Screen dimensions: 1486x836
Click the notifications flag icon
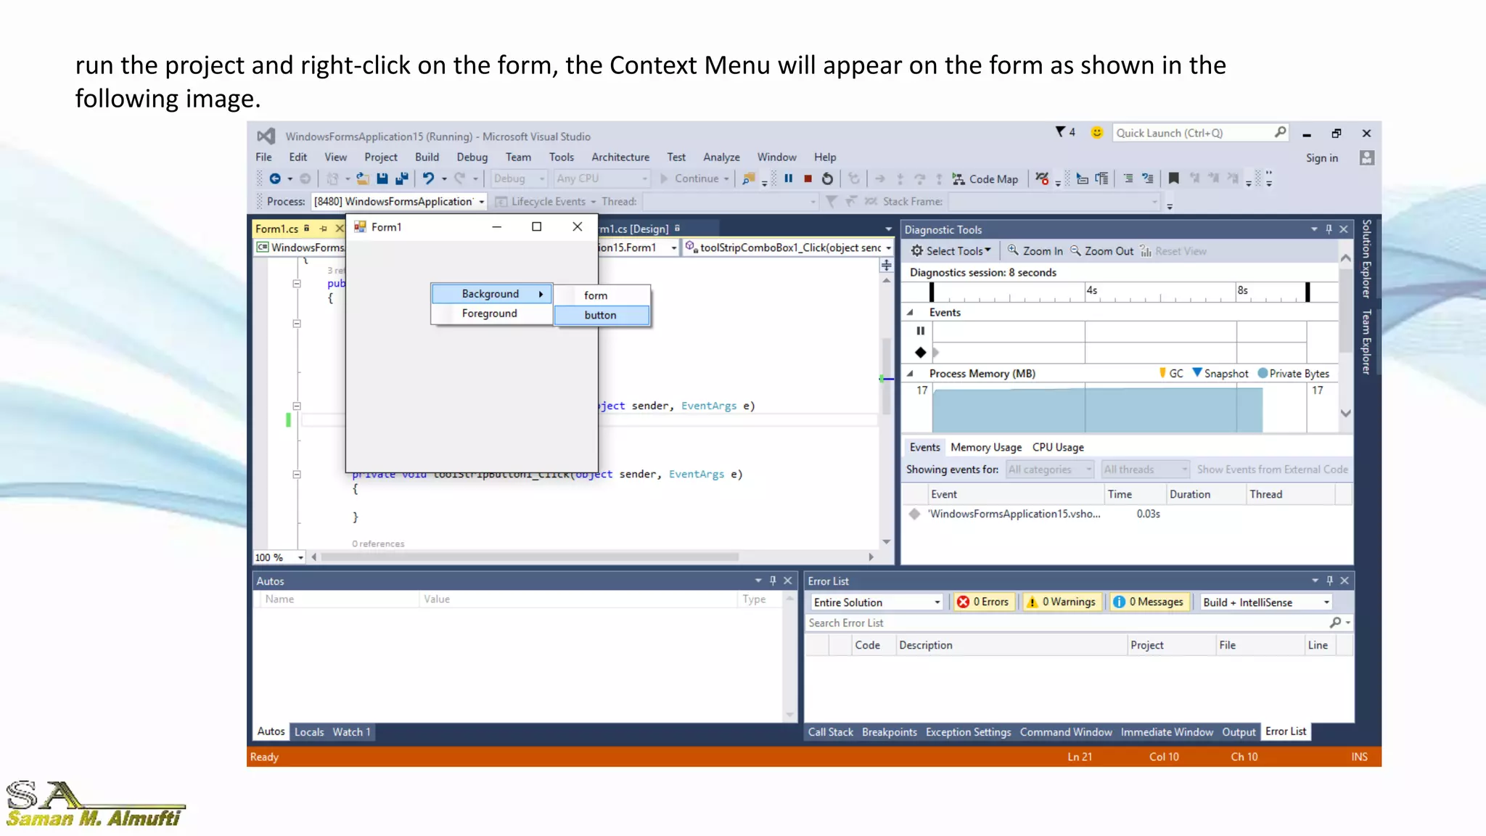1060,132
